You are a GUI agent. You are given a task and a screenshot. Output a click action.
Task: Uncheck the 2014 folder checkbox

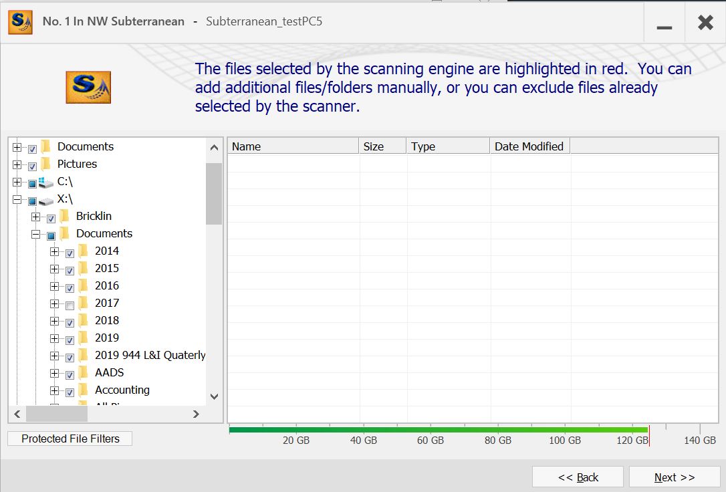[x=70, y=253]
